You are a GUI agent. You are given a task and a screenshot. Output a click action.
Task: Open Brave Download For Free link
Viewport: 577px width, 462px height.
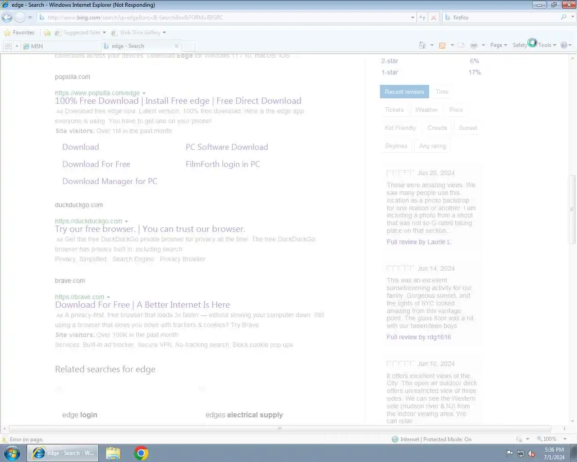click(x=142, y=305)
